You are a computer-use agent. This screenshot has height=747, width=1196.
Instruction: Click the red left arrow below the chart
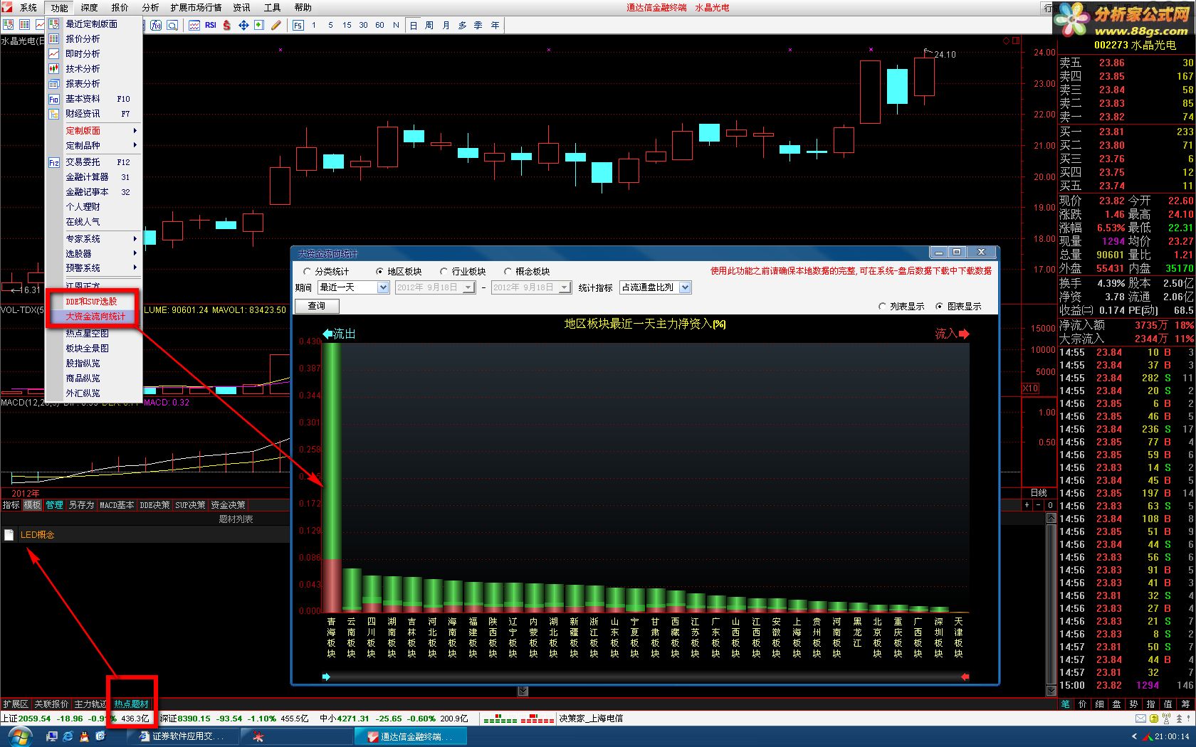[965, 677]
